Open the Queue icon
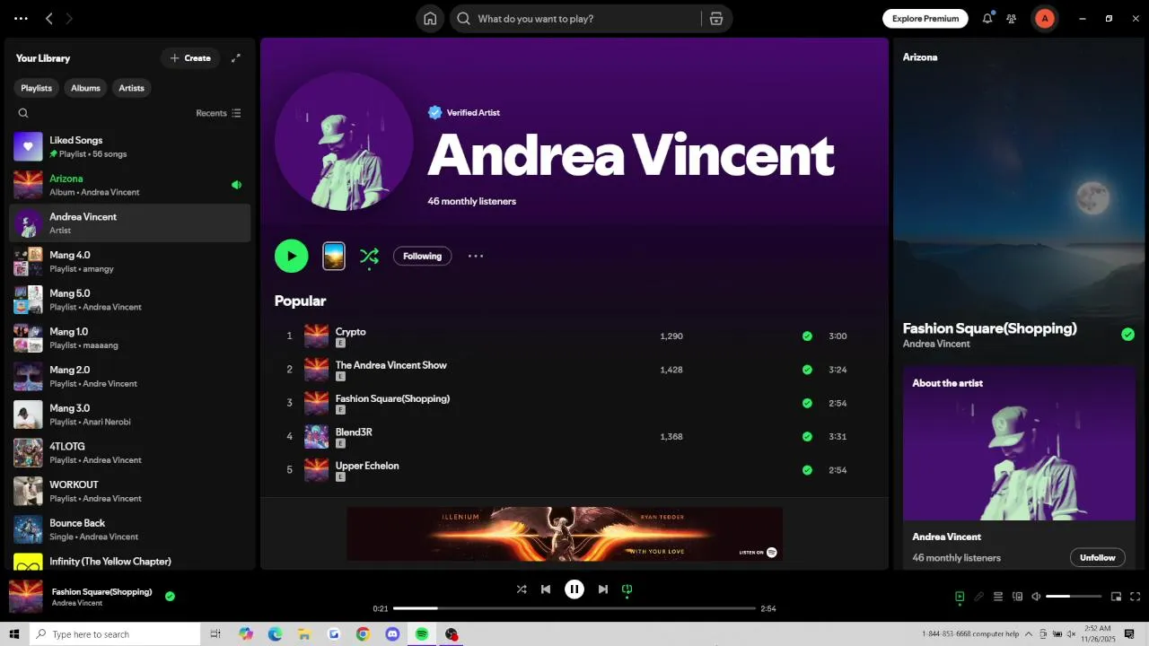This screenshot has height=646, width=1149. [x=998, y=597]
